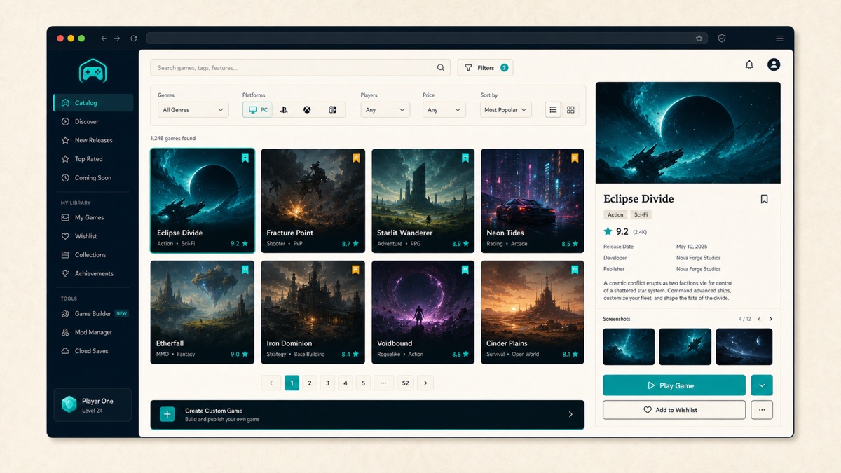Toggle bookmark on Etherfall card
The width and height of the screenshot is (841, 473).
(245, 269)
